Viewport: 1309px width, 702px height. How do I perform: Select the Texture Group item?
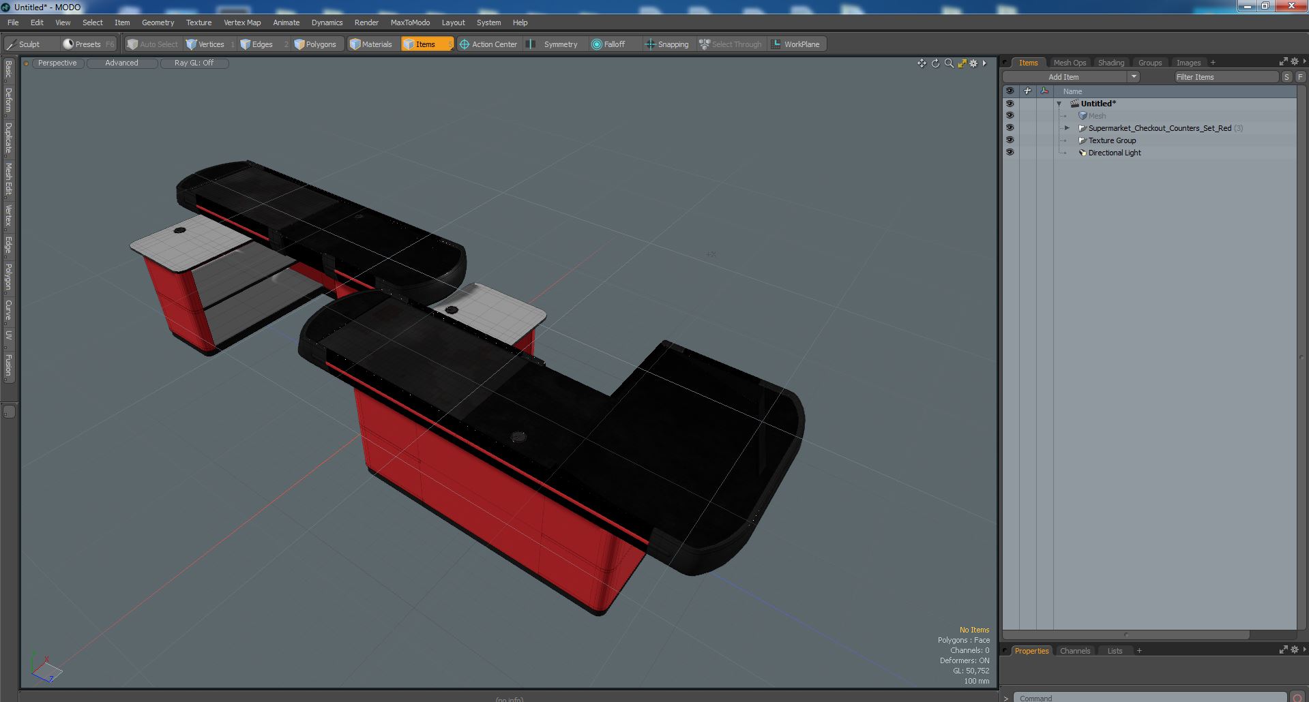coord(1112,140)
